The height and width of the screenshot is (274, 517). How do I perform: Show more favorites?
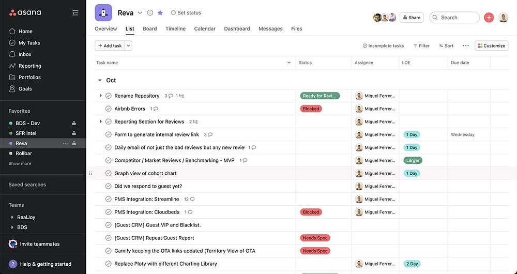point(20,163)
